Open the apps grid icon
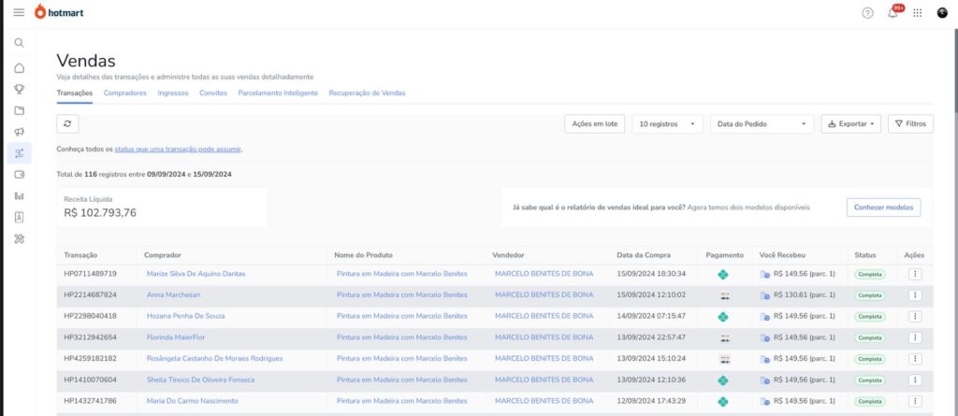The image size is (958, 416). click(x=918, y=13)
